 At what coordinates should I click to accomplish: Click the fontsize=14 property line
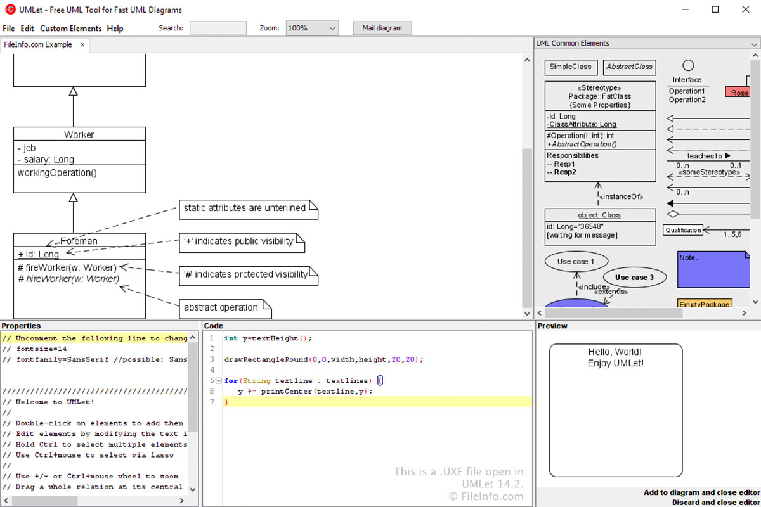(x=34, y=349)
